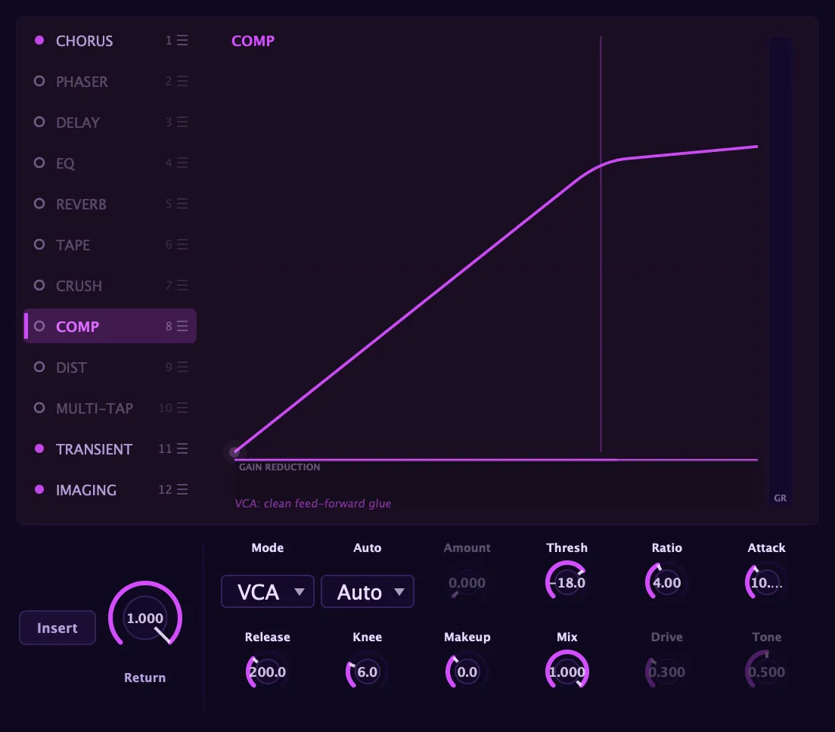Disable the CHORUS effect power dot
The image size is (835, 732).
(39, 40)
